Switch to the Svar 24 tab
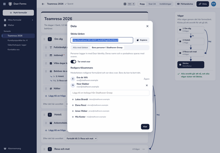220x153 pixels. coord(152,4)
